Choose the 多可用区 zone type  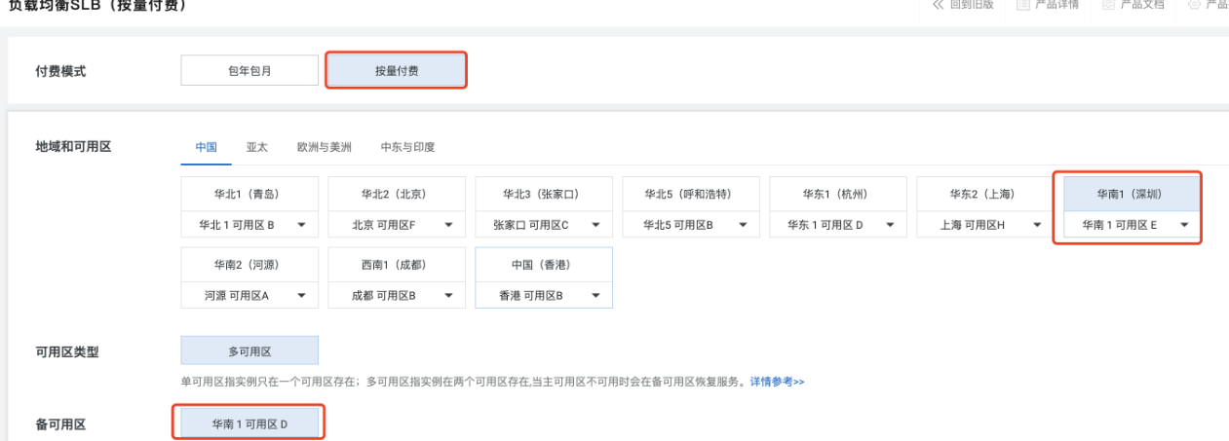click(250, 350)
